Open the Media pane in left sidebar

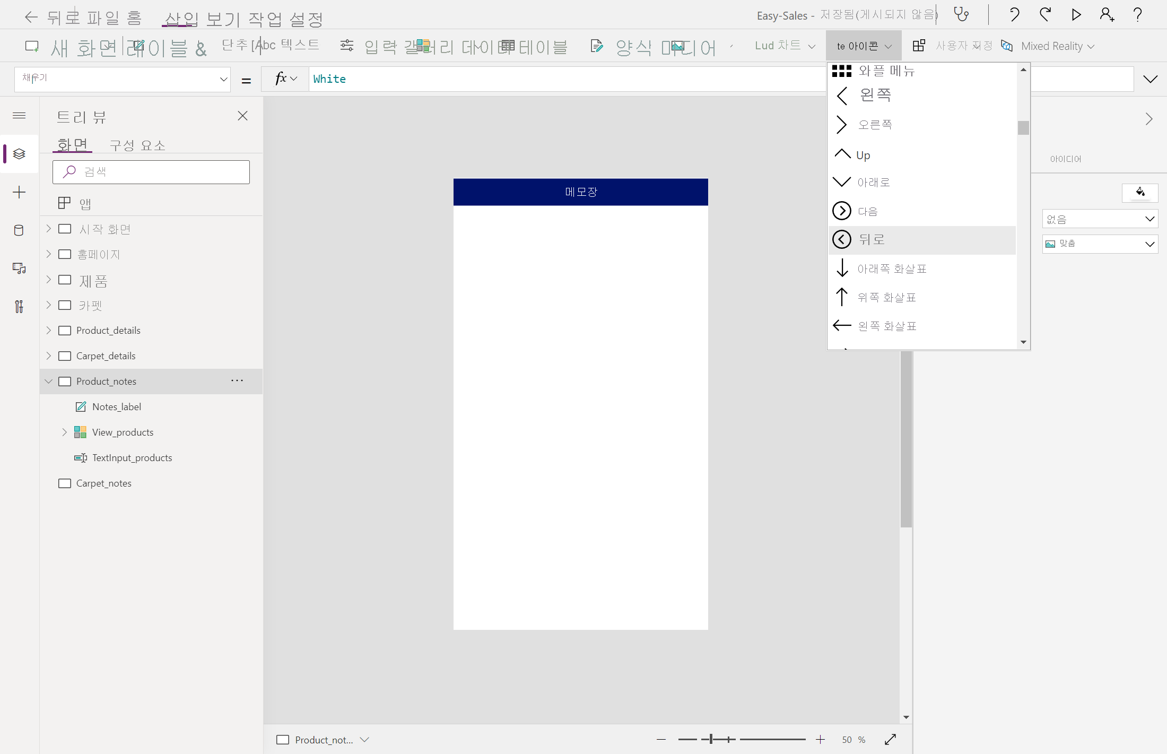[x=19, y=268]
